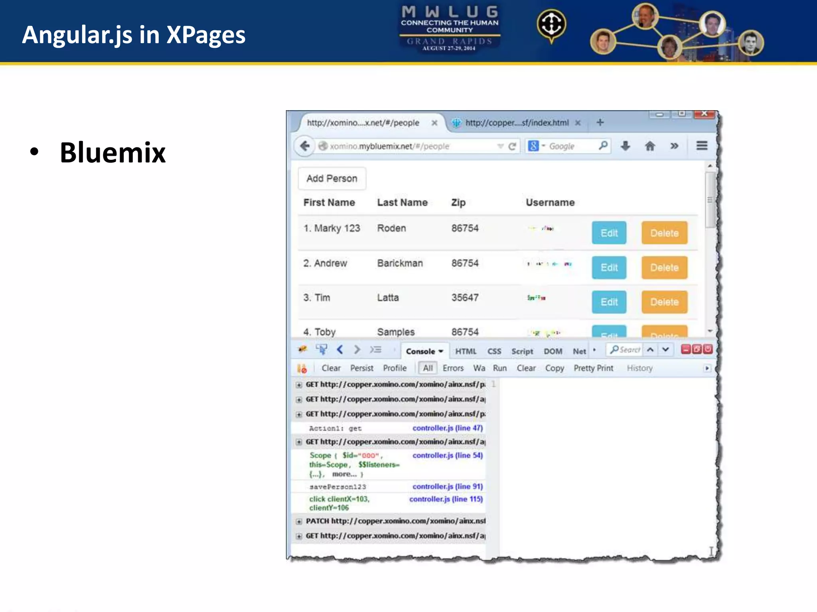
Task: Click Pretty Print in command editor
Action: click(x=594, y=368)
